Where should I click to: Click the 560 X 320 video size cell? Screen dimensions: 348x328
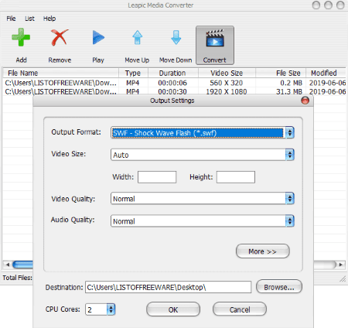[227, 83]
